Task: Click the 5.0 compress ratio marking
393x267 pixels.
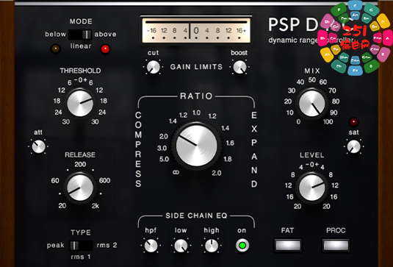Action: coord(164,159)
